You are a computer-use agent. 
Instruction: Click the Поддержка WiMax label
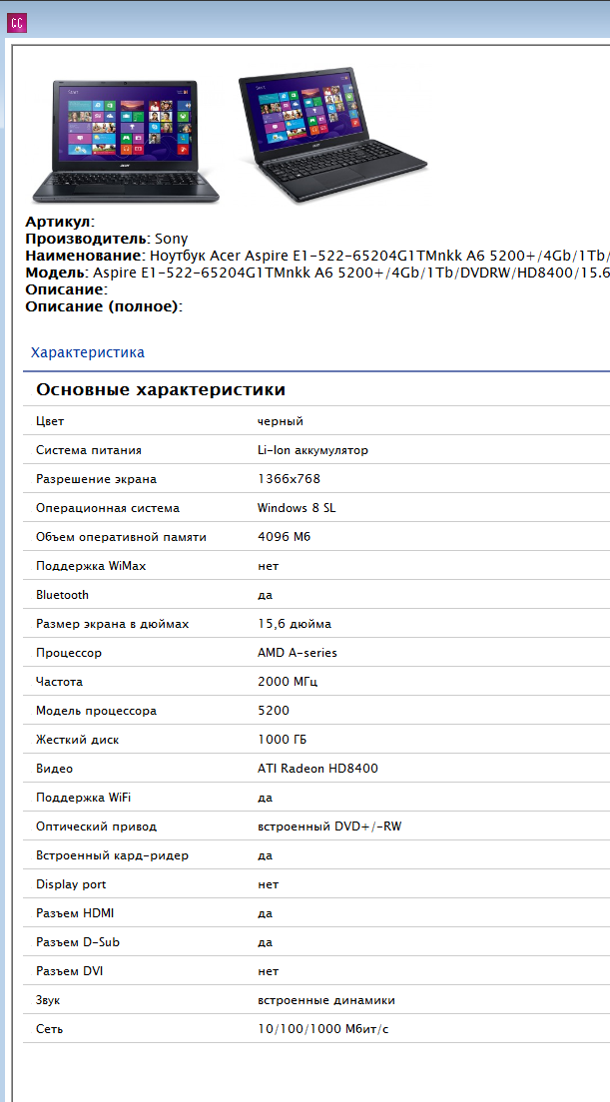tap(92, 566)
